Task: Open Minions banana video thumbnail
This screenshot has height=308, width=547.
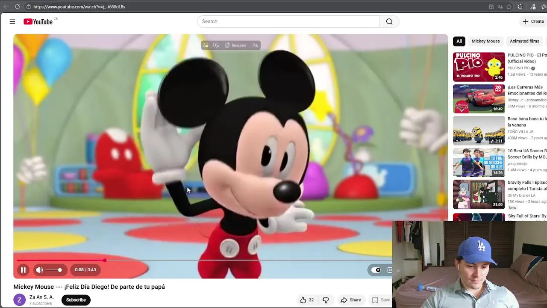Action: click(479, 130)
